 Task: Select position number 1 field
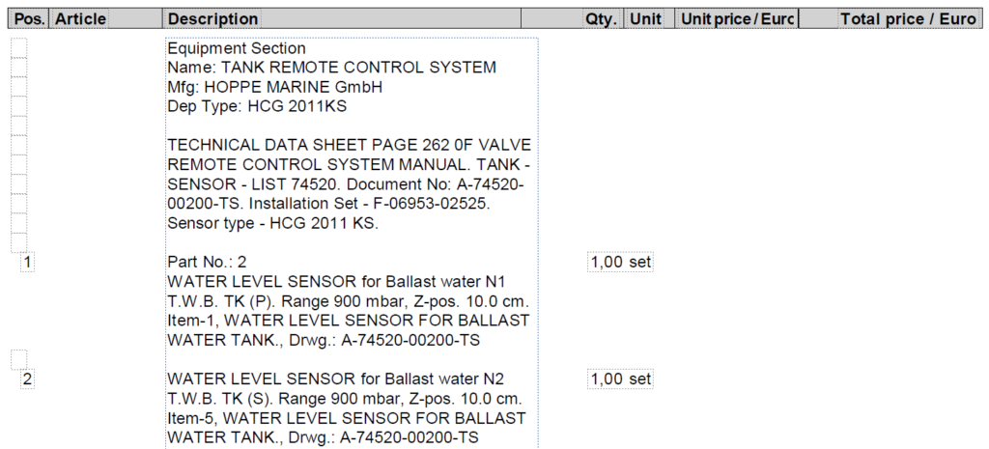coord(26,262)
